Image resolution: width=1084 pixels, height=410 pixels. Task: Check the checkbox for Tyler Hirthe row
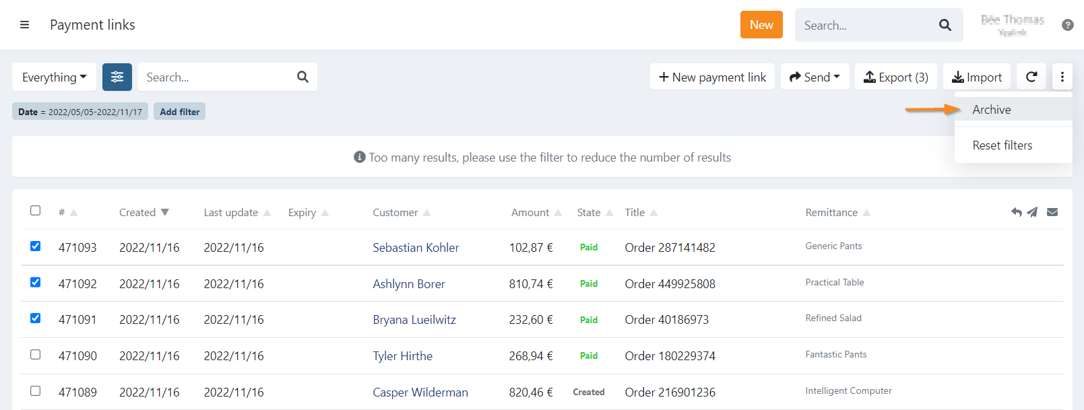point(36,355)
